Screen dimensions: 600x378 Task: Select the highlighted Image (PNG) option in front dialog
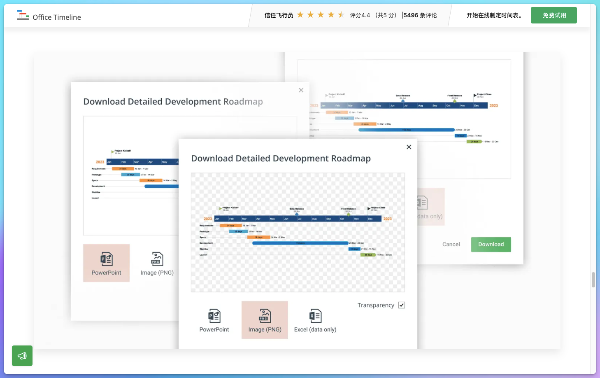tap(265, 320)
